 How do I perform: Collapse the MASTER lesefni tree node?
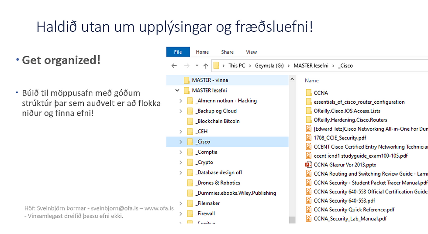177,91
